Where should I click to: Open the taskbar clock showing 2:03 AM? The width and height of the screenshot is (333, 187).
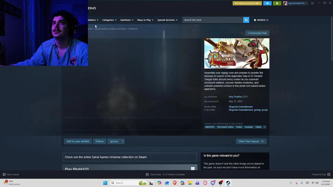pos(325,183)
